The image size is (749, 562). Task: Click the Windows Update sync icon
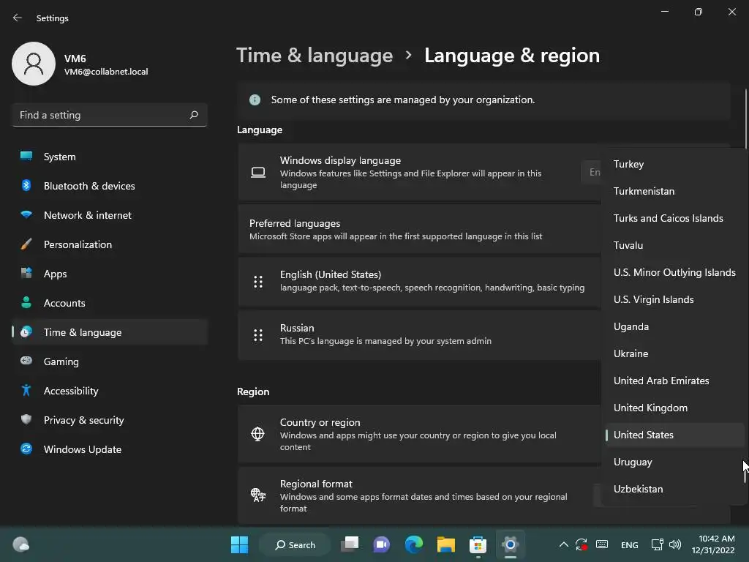pos(26,449)
